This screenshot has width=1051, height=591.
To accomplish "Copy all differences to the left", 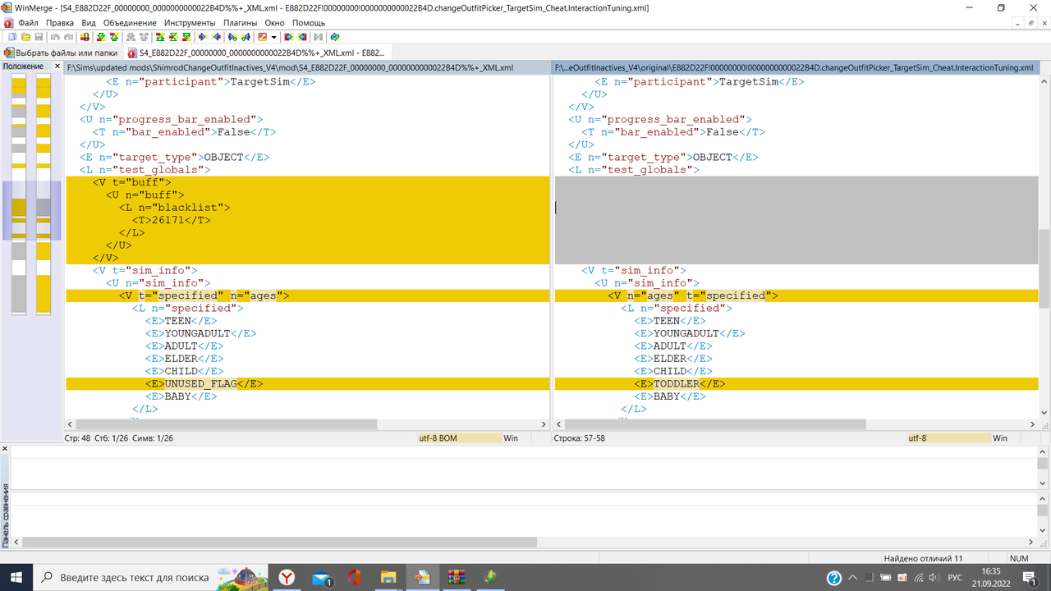I will (x=302, y=37).
